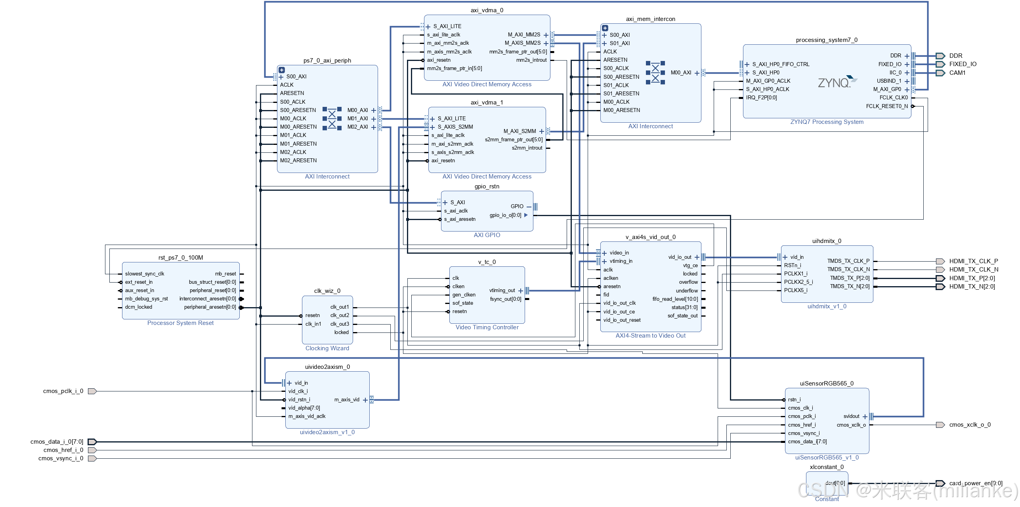Select the crossbar switch icon in axi_mem_intercon
The width and height of the screenshot is (1020, 507).
(x=655, y=72)
